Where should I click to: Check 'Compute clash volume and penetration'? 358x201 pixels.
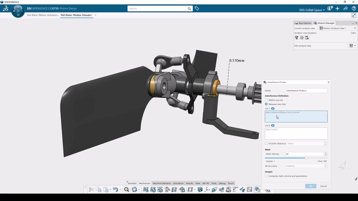(266, 176)
